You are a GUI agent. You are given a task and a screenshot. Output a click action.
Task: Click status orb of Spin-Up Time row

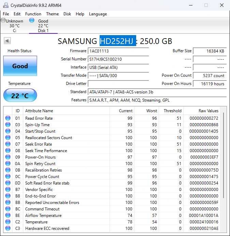(8, 124)
